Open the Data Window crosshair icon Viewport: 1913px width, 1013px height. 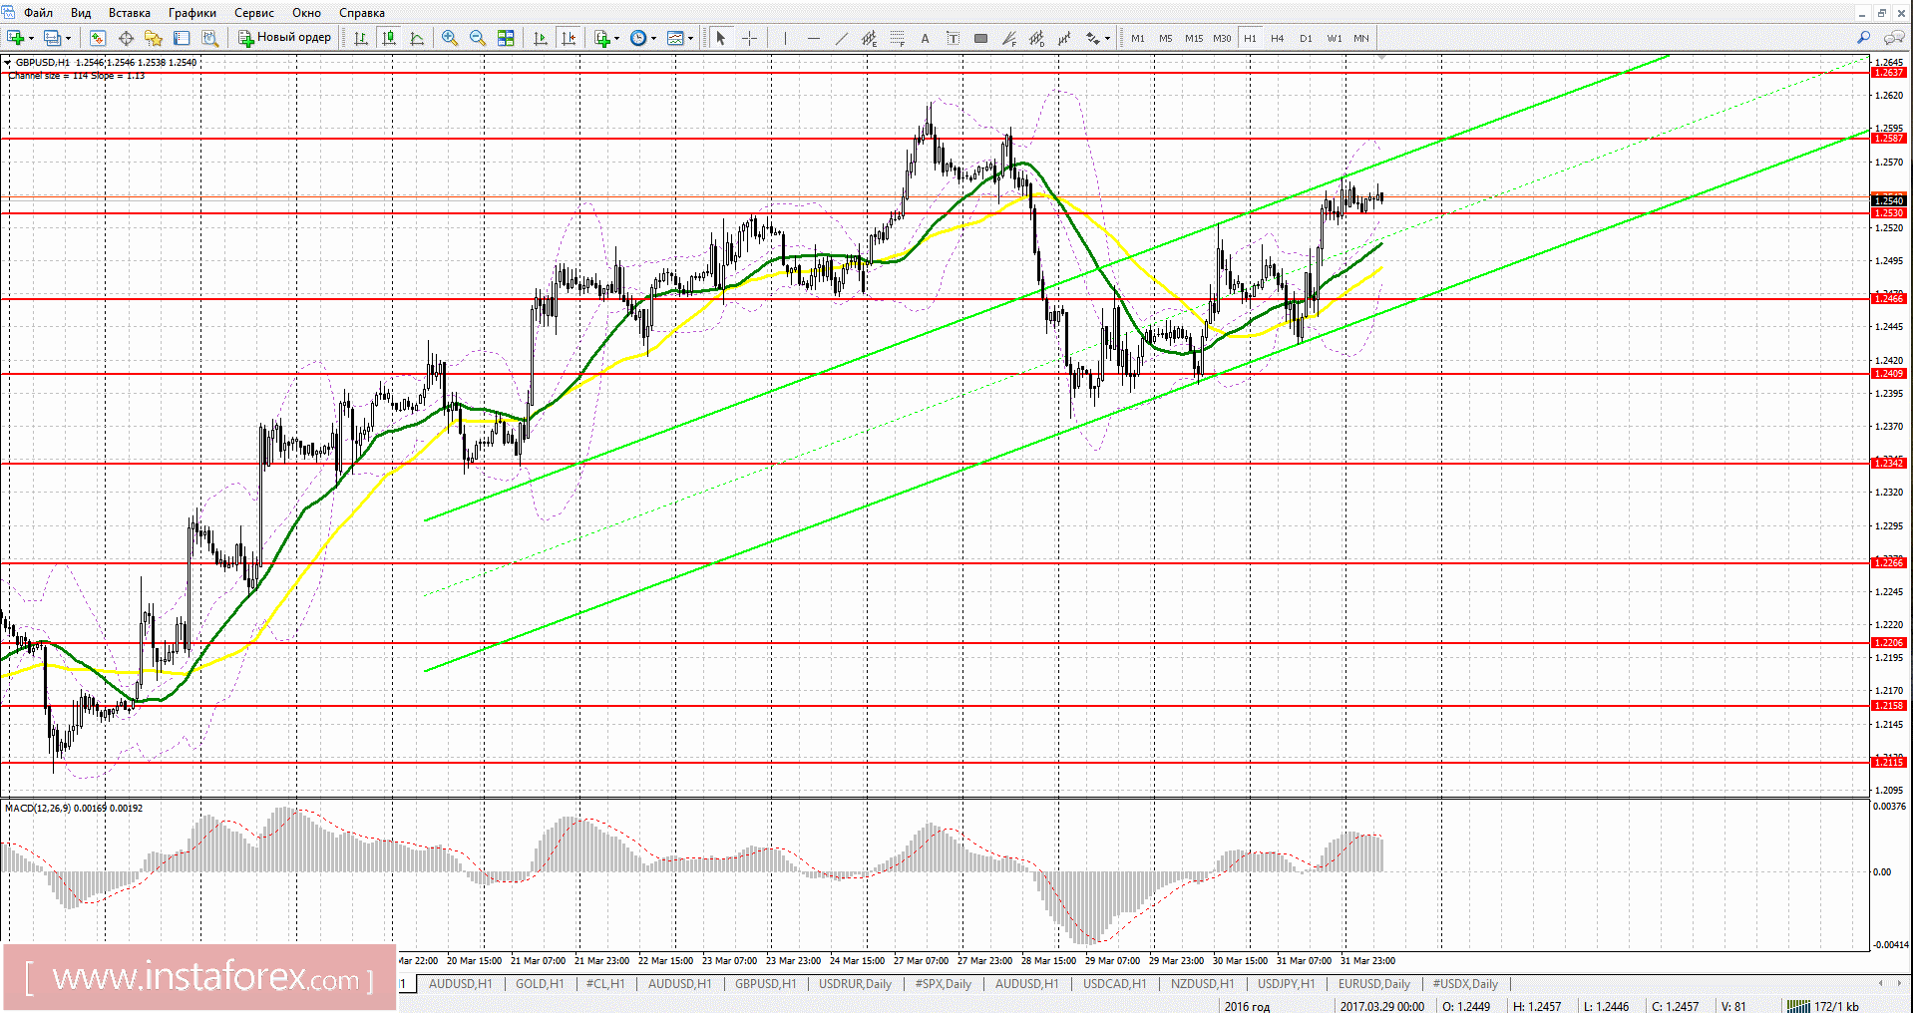126,38
